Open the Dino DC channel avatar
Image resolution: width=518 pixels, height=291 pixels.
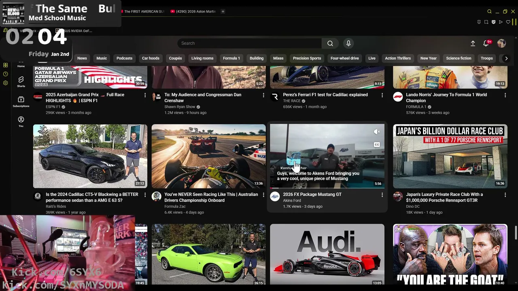(x=398, y=196)
